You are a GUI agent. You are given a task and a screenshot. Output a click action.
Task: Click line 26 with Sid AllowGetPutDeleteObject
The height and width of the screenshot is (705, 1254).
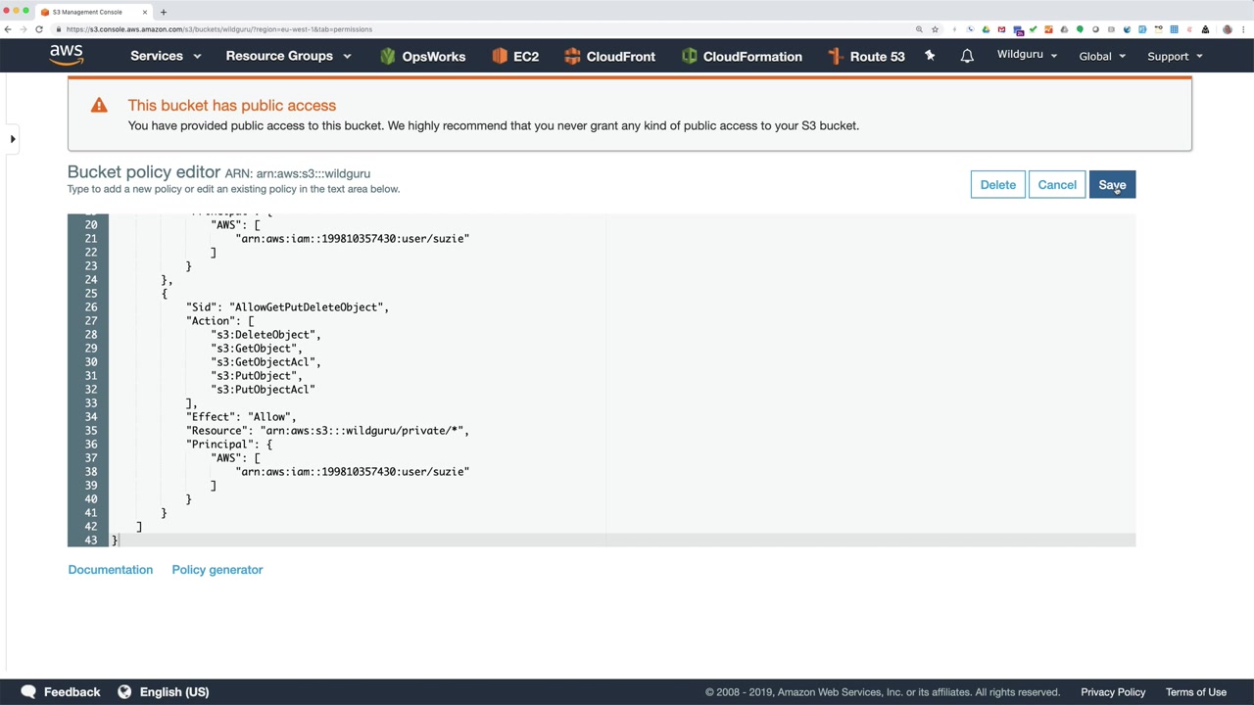click(x=288, y=307)
